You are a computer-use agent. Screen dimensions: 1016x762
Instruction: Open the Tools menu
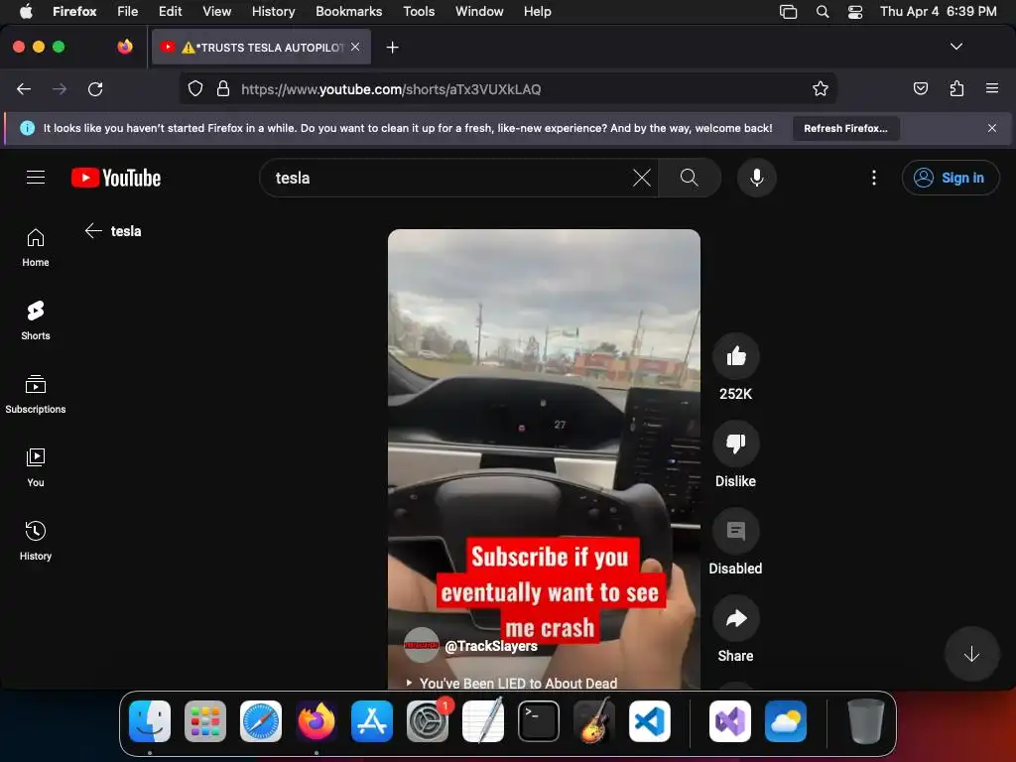pyautogui.click(x=419, y=12)
